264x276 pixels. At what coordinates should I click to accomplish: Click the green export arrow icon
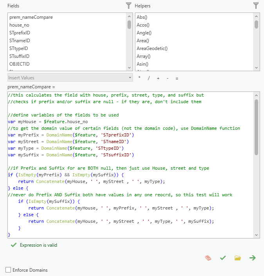(x=253, y=258)
